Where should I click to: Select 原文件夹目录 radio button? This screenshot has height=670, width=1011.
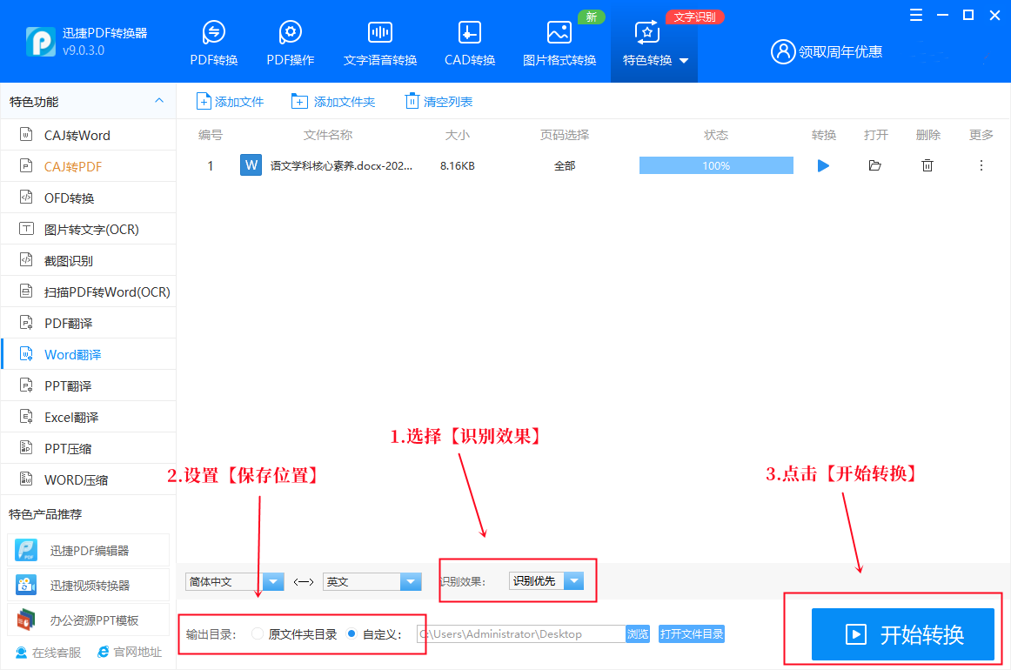[x=258, y=633]
